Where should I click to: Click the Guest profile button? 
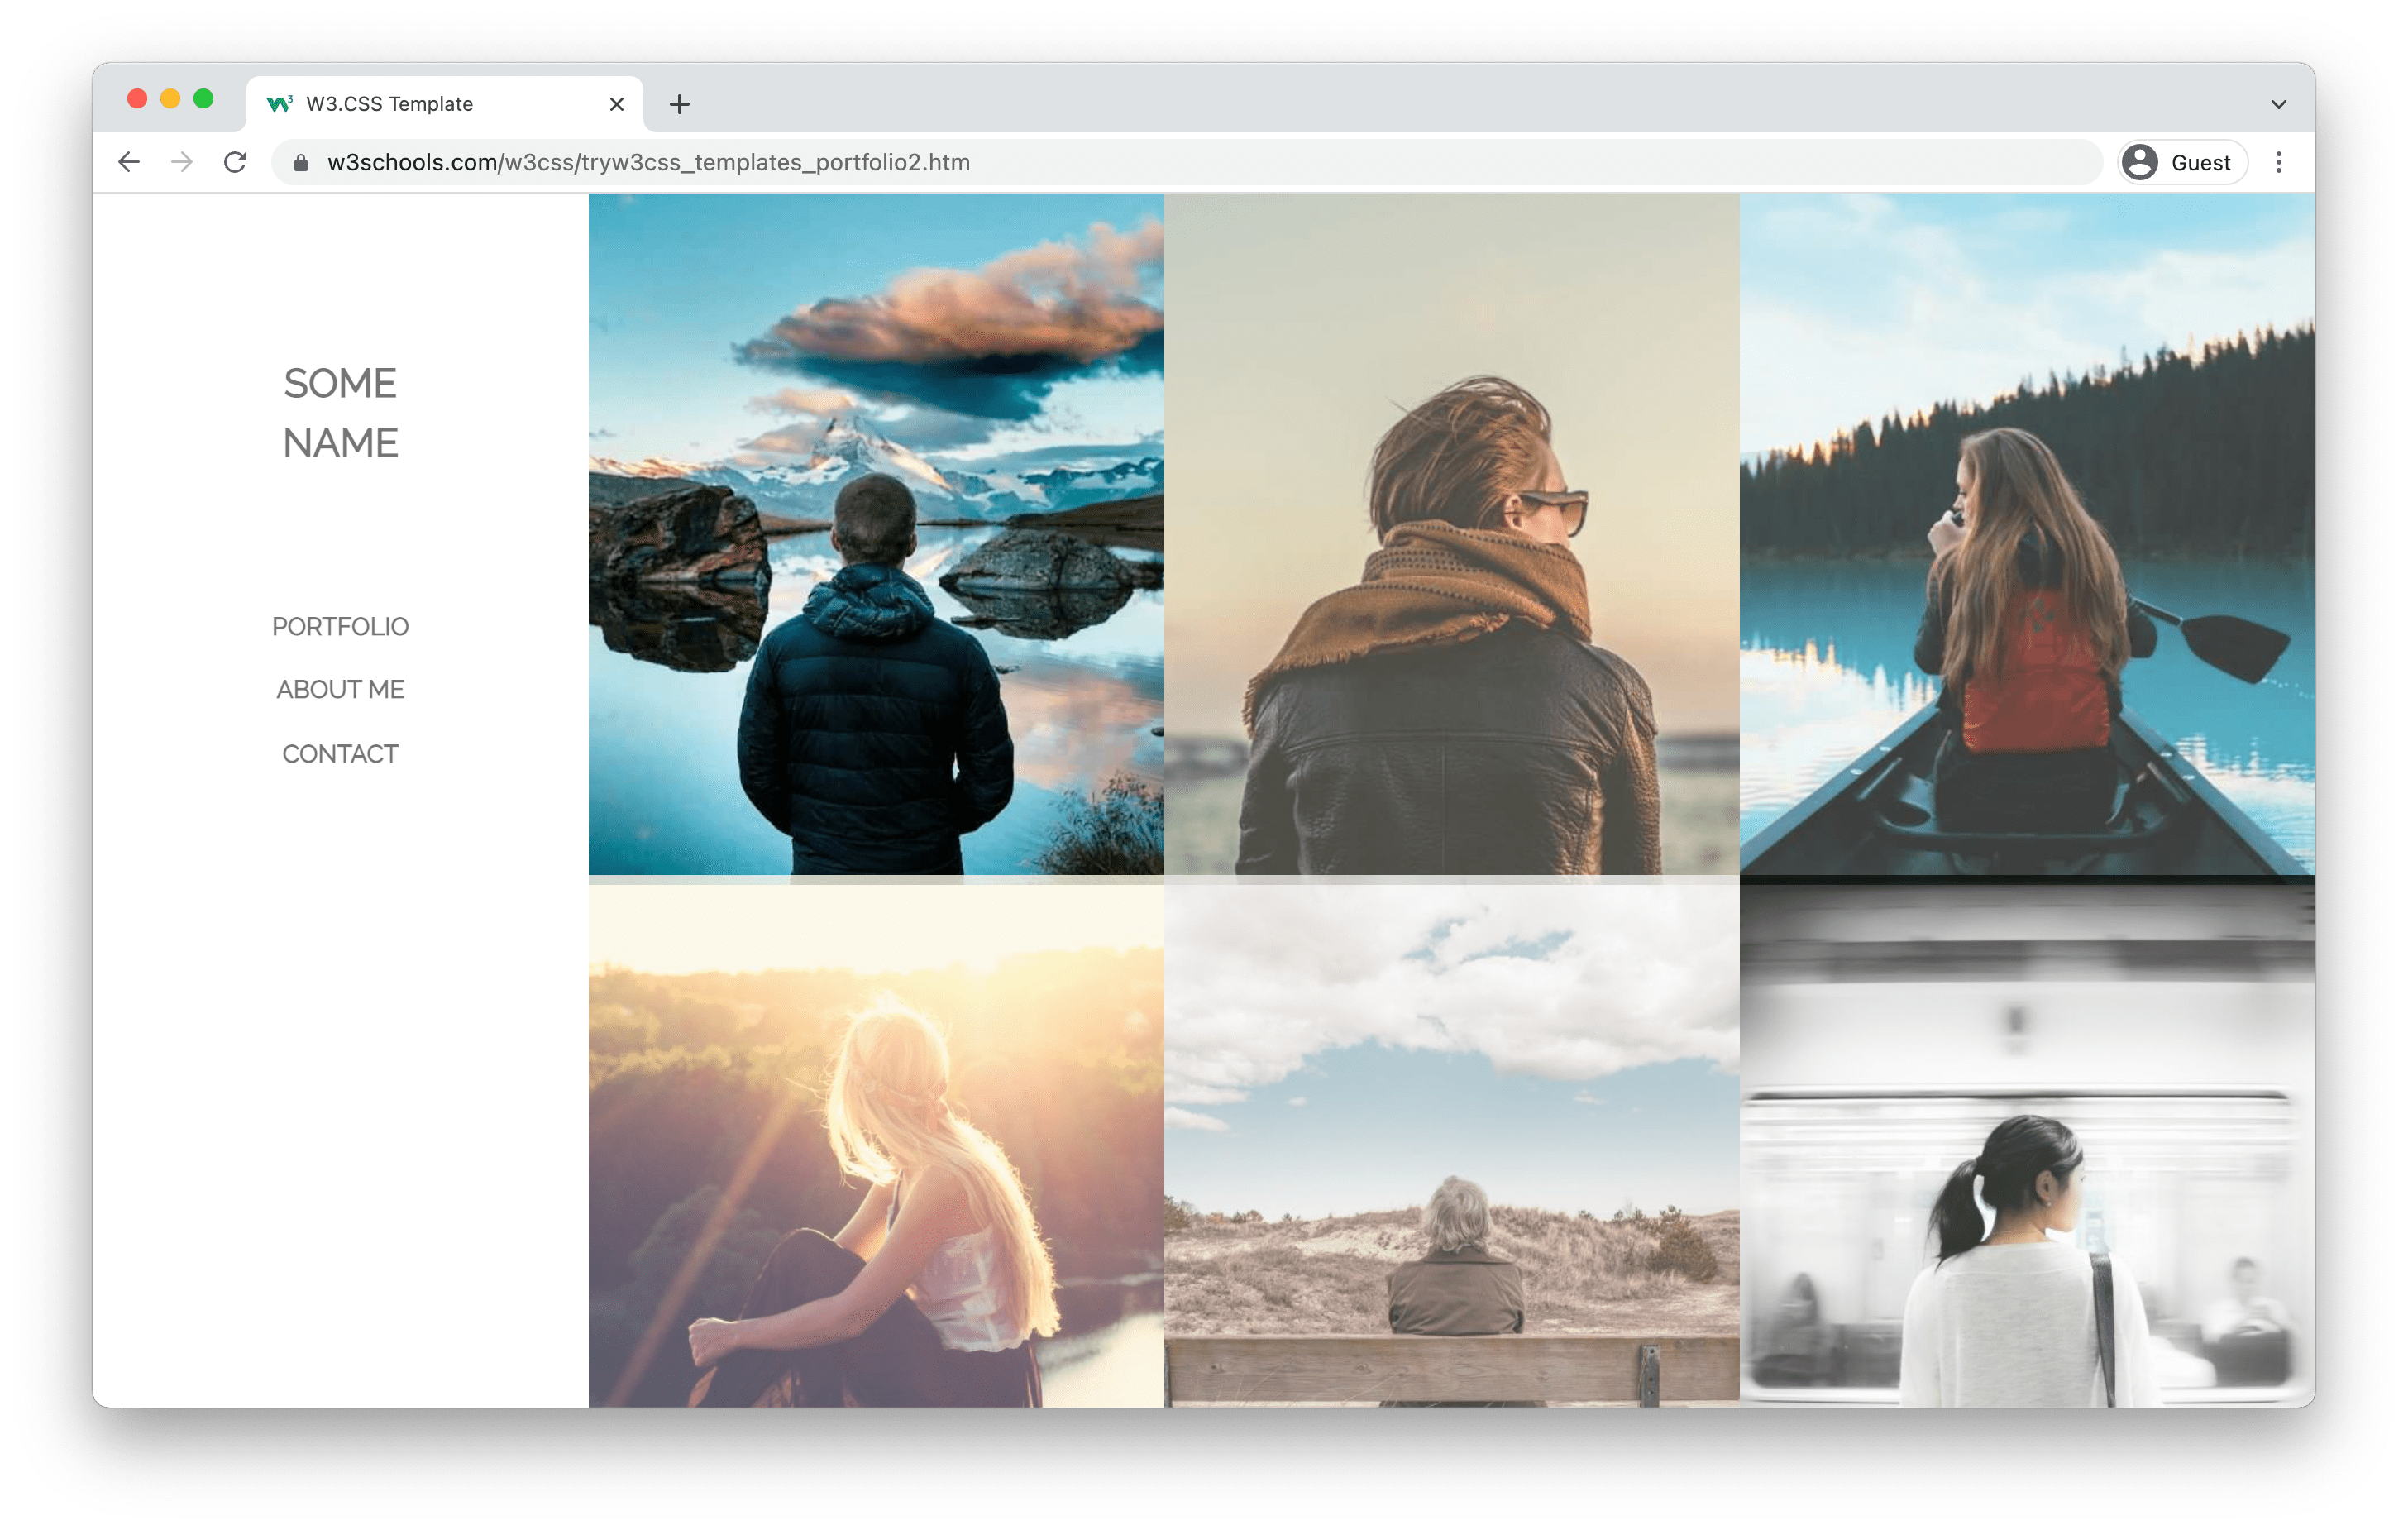pos(2181,161)
